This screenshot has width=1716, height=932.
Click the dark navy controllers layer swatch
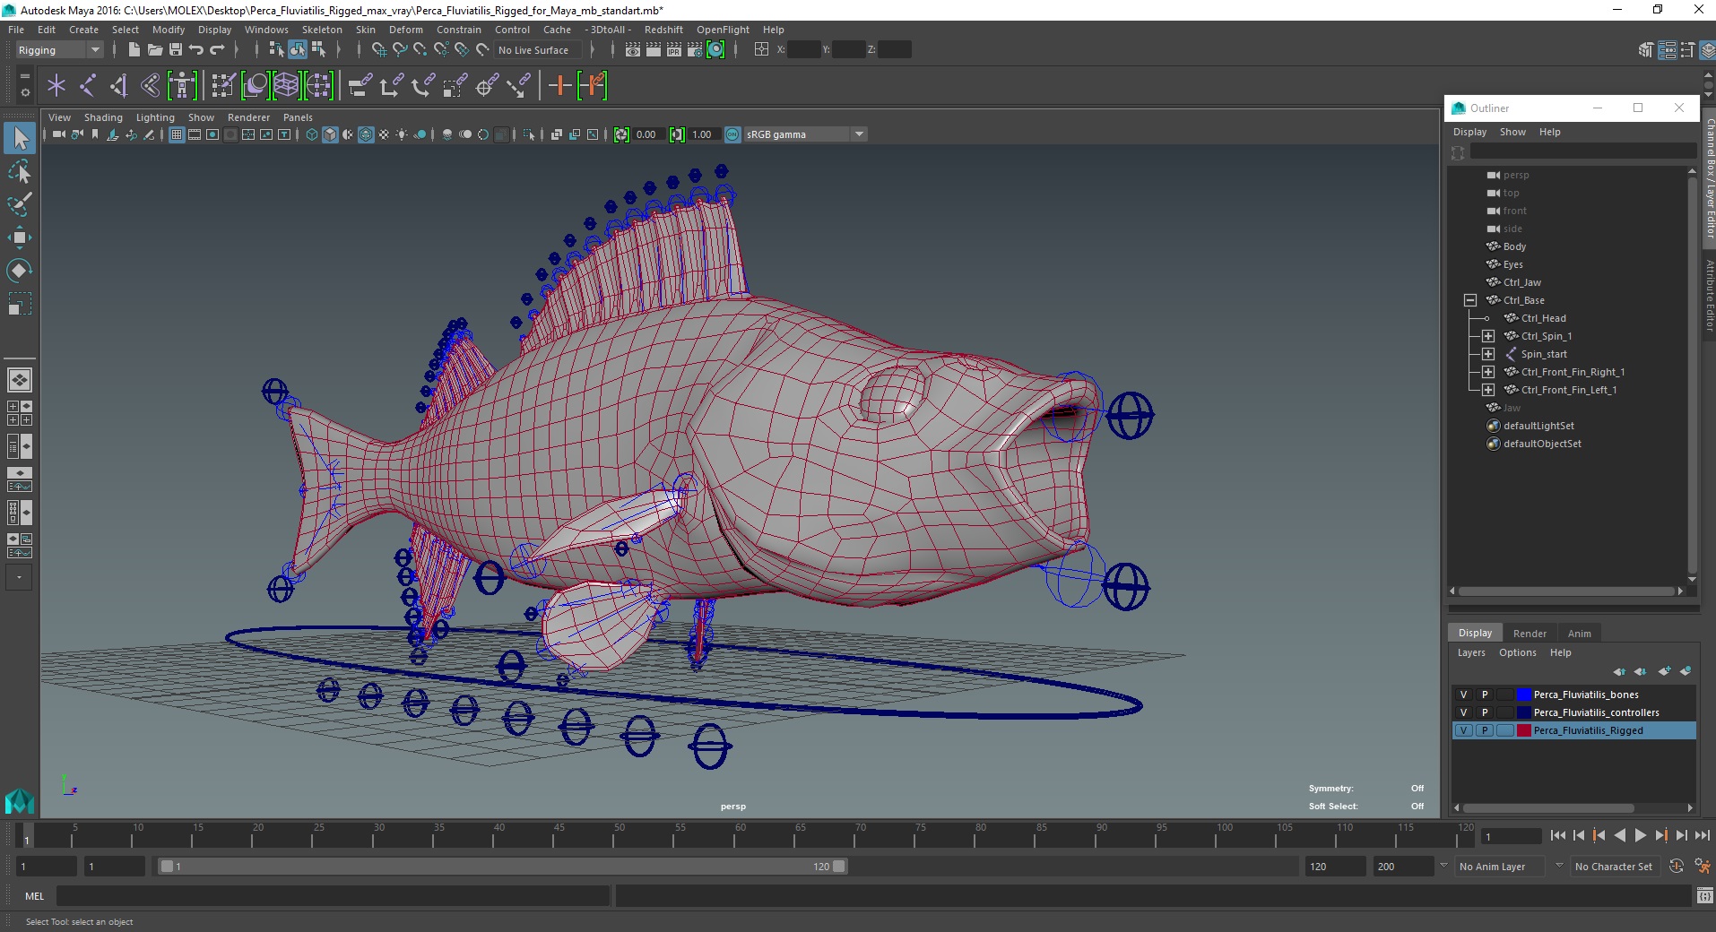click(x=1523, y=712)
